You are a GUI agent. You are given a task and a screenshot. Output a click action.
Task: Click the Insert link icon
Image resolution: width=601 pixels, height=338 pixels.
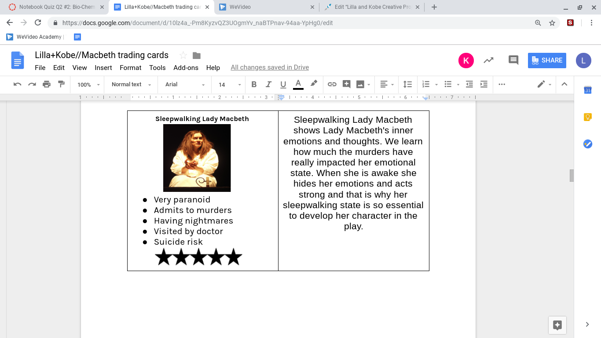[332, 84]
